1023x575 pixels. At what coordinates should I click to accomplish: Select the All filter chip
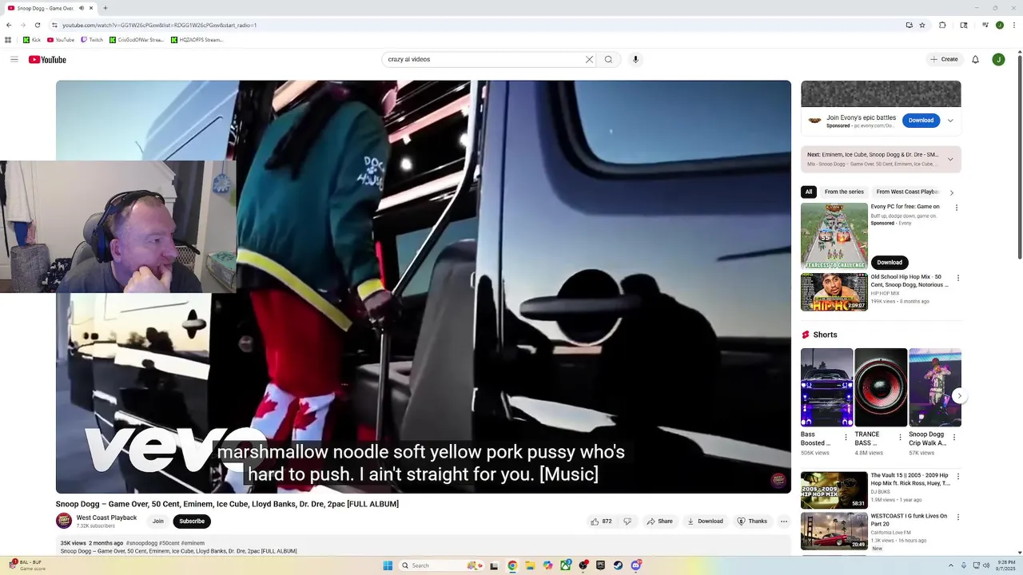809,192
